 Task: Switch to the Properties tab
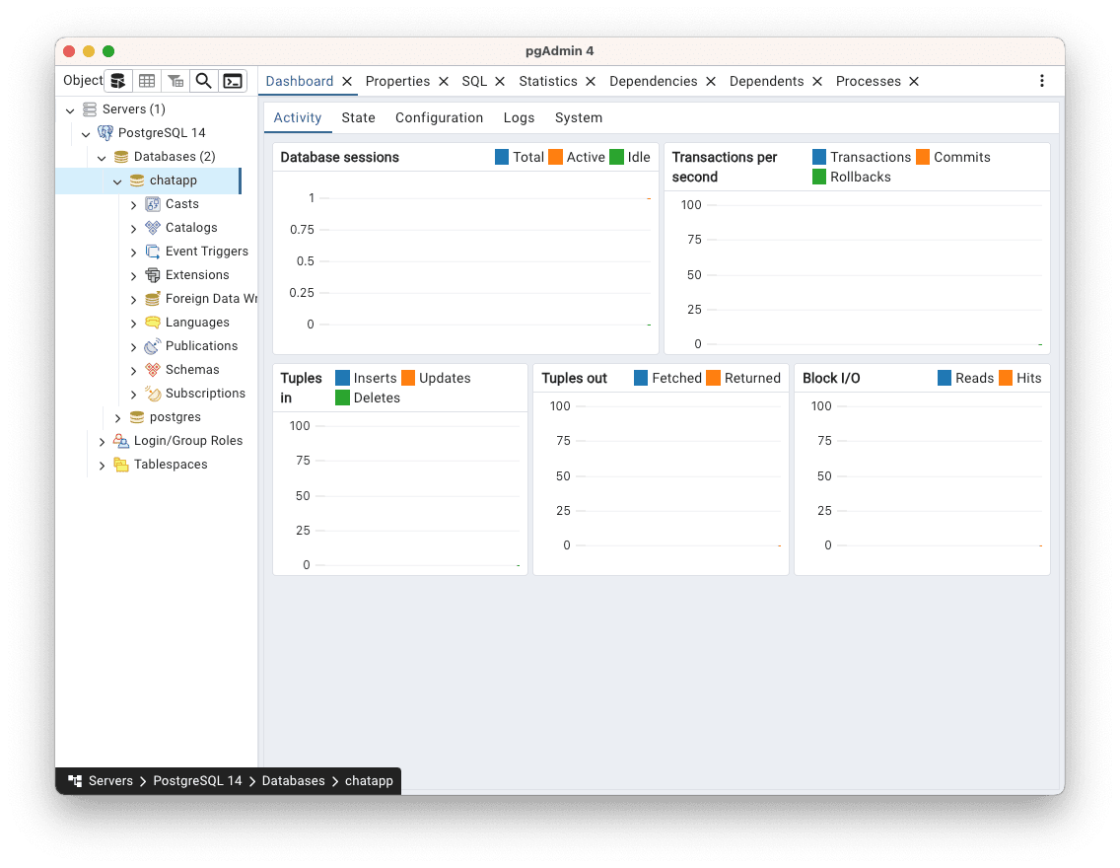[x=397, y=82]
